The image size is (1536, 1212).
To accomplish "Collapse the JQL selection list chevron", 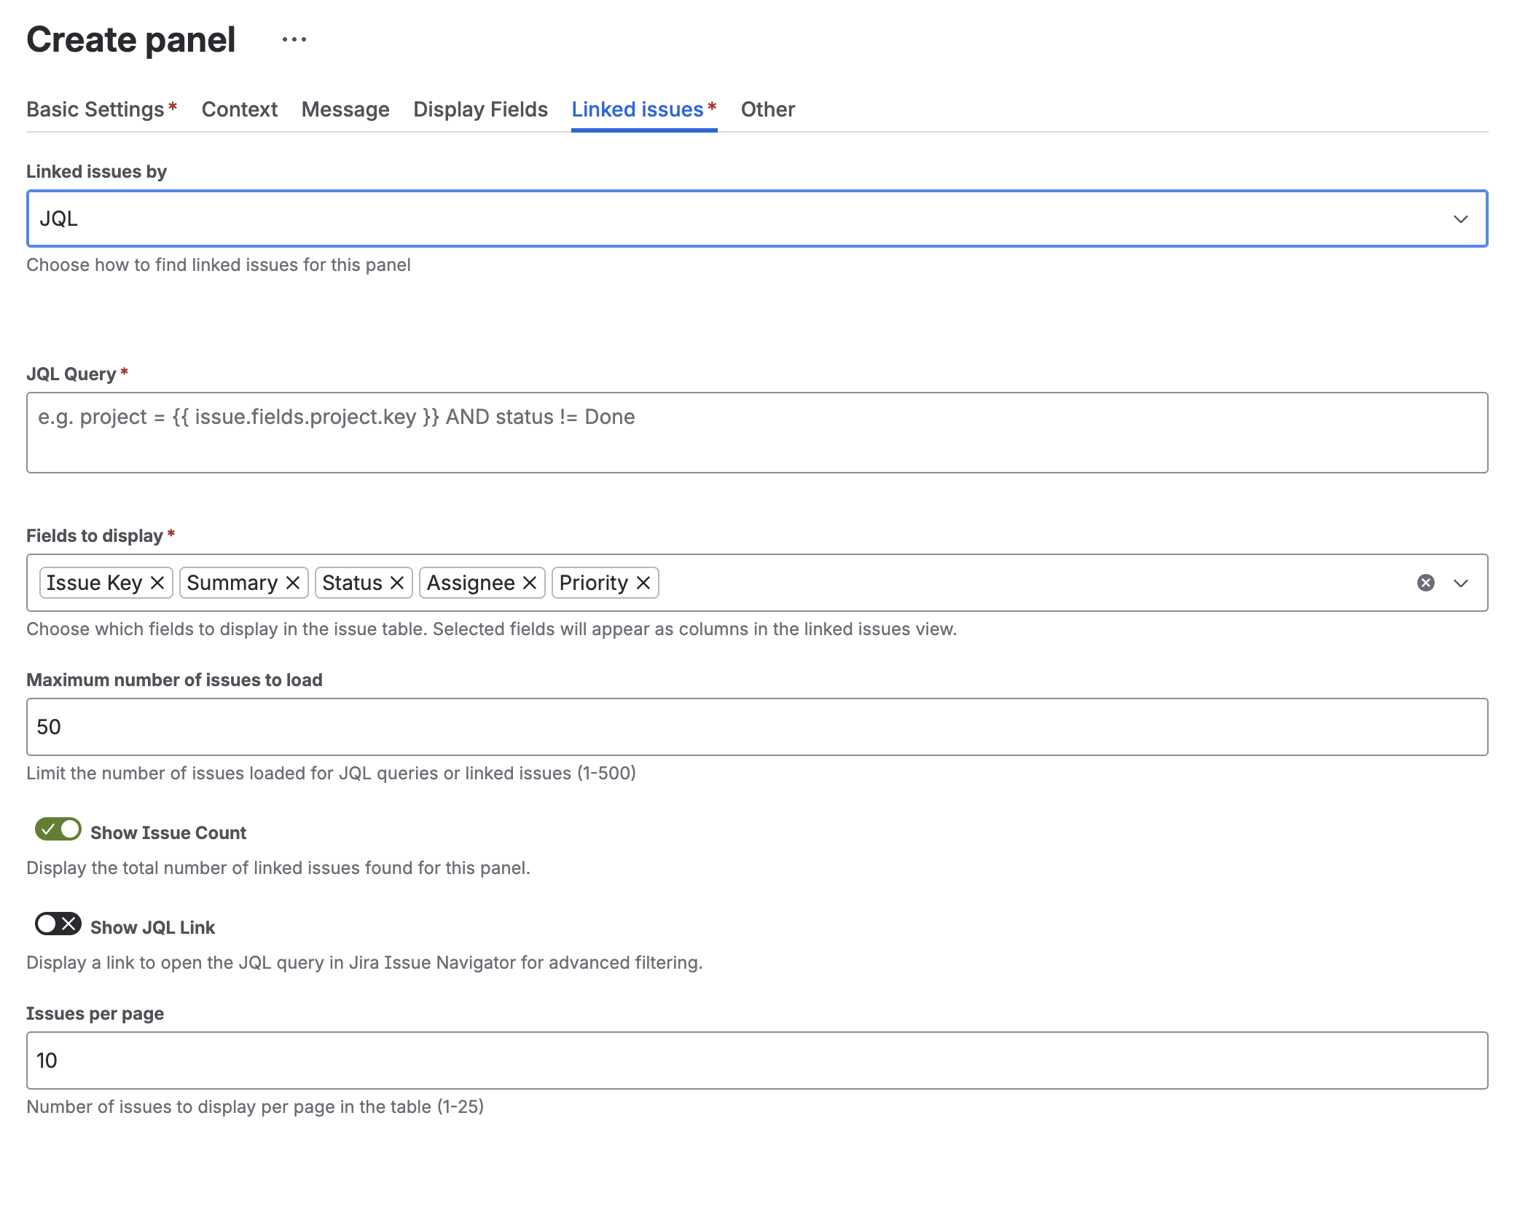I will [x=1461, y=218].
